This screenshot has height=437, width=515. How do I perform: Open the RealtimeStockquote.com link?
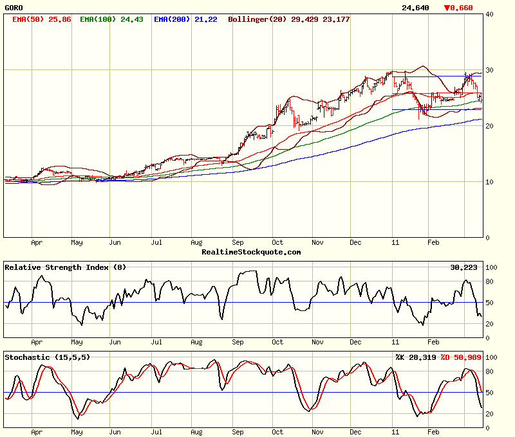click(x=251, y=252)
